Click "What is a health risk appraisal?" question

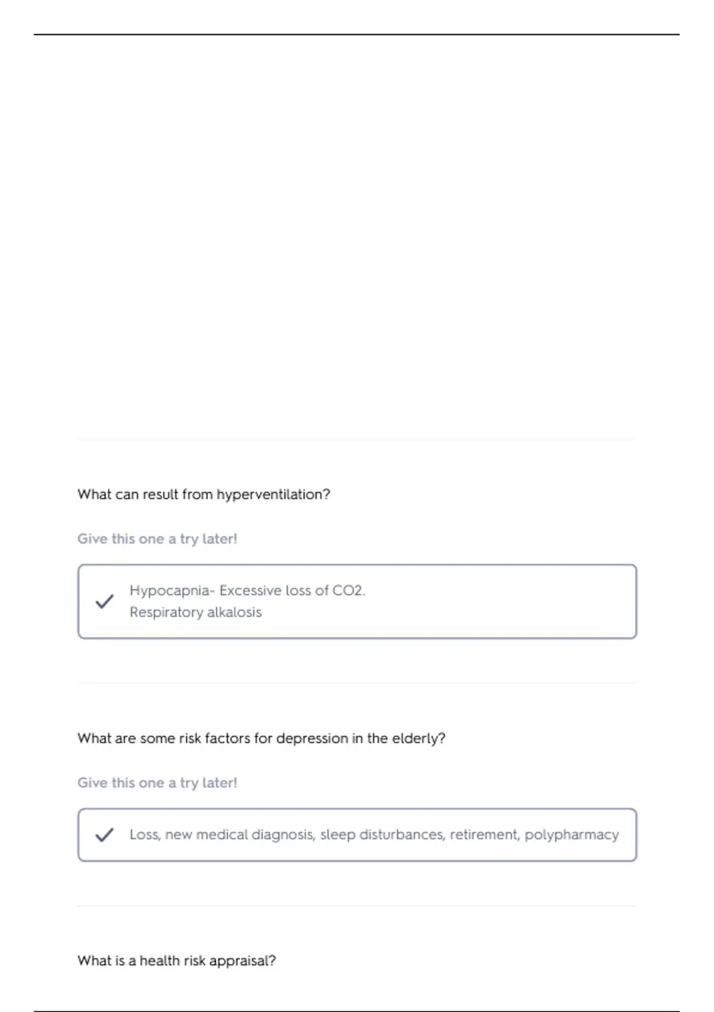pyautogui.click(x=177, y=961)
